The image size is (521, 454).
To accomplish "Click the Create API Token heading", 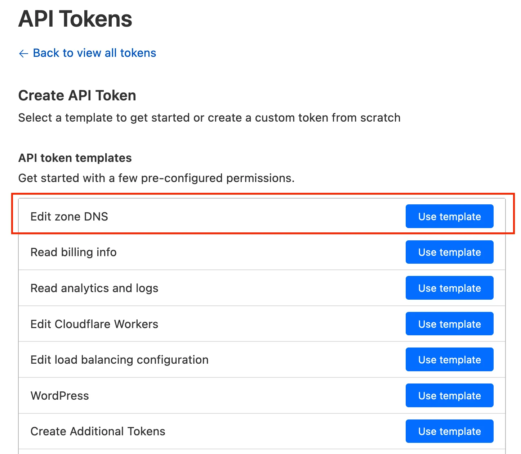I will [x=77, y=96].
